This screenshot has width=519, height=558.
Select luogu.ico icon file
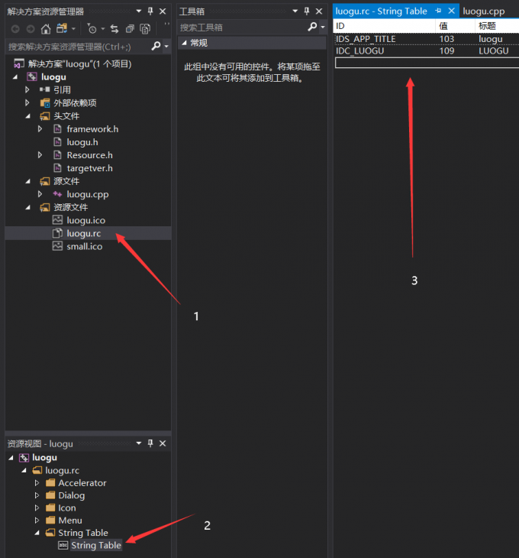(x=86, y=220)
